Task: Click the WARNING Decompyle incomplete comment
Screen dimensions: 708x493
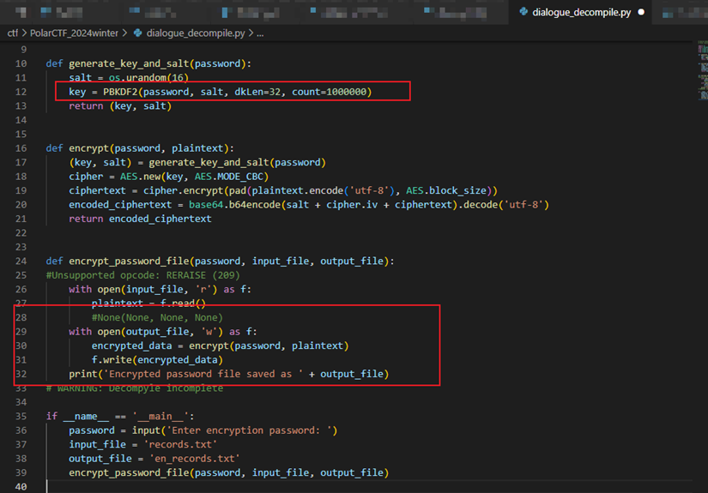Action: (x=134, y=388)
